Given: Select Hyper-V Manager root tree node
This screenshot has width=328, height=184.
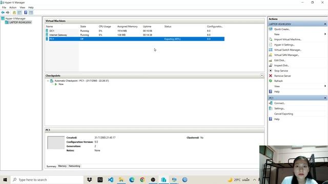Looking at the screenshot, I should pos(15,18).
